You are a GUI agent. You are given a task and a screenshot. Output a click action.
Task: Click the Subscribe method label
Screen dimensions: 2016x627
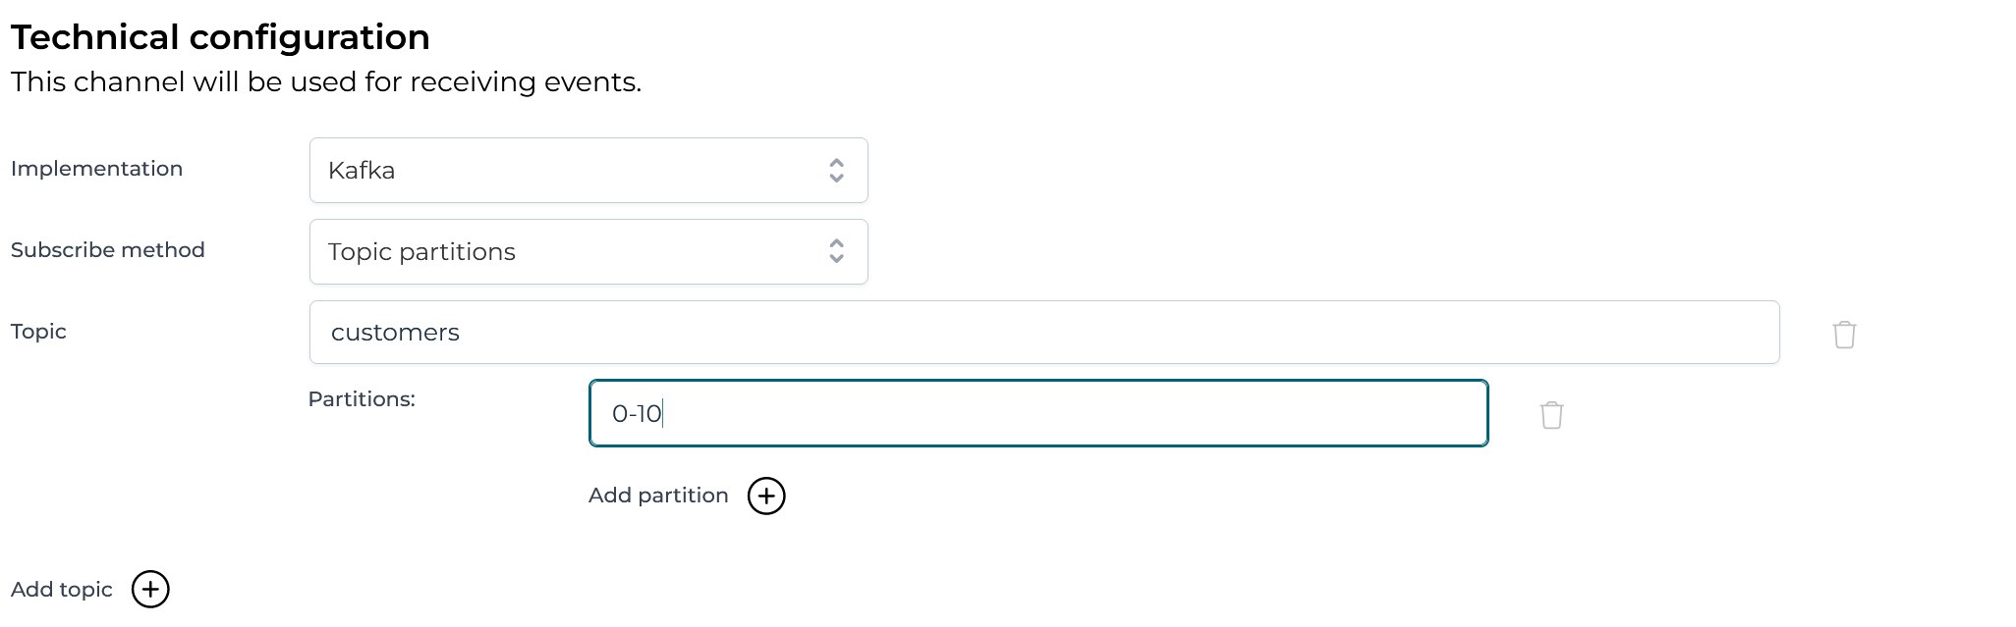pyautogui.click(x=107, y=249)
